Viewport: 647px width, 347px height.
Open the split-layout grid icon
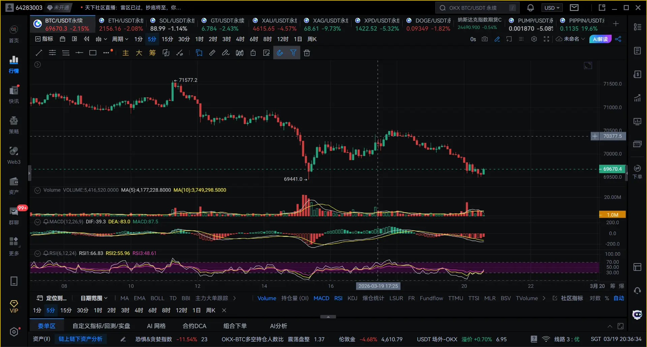point(74,39)
